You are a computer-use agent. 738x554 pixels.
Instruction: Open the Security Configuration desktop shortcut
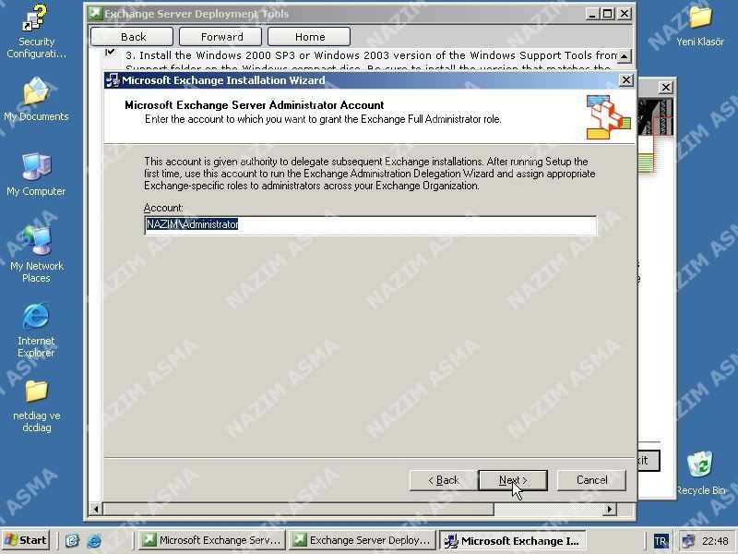point(36,31)
